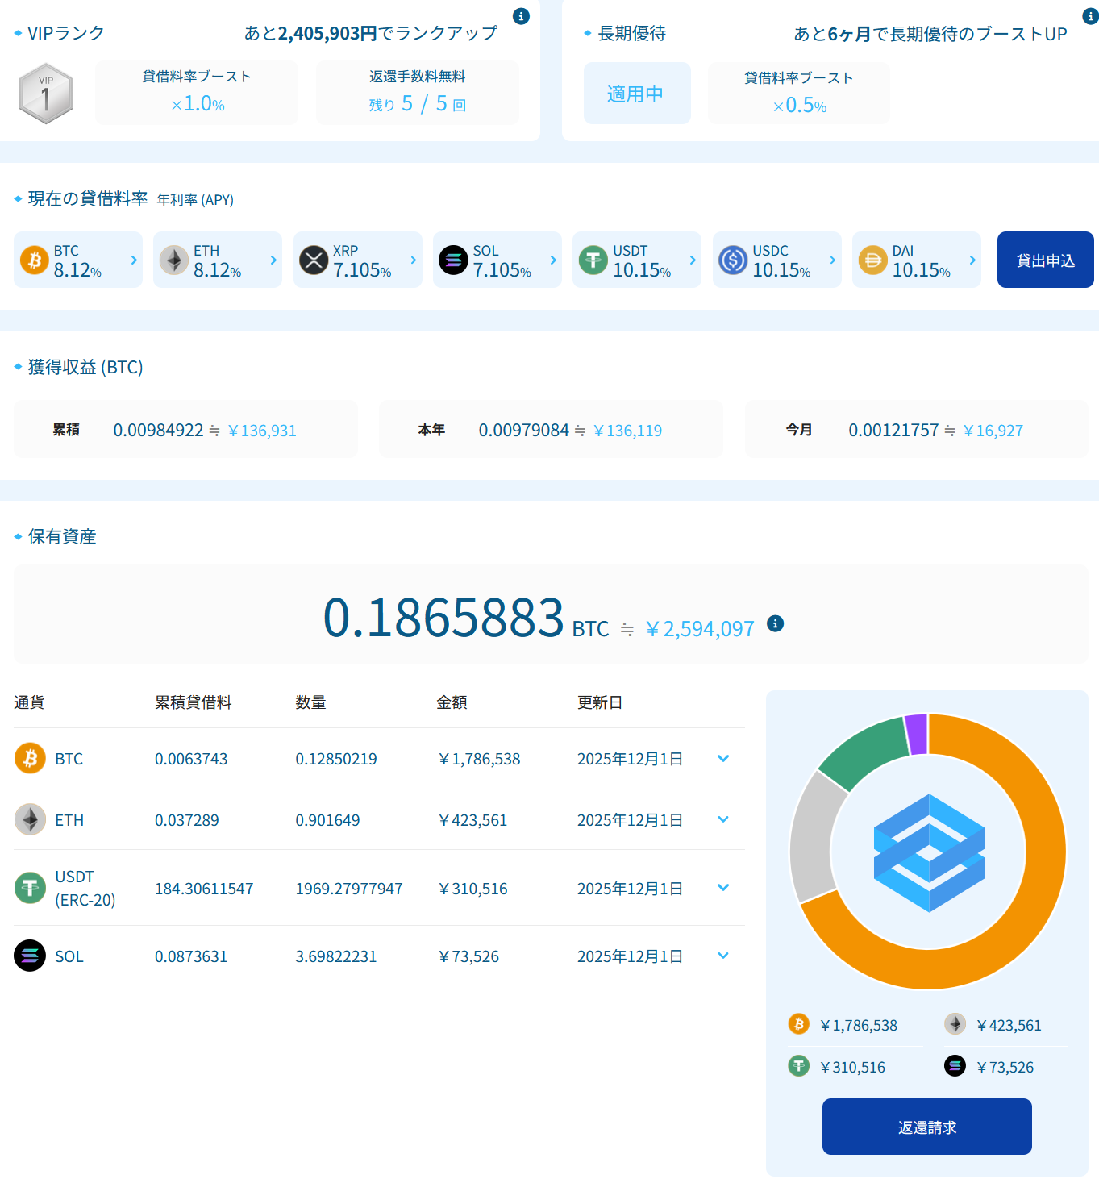Viewport: 1099px width, 1183px height.
Task: Click the 返還請求 button
Action: pyautogui.click(x=926, y=1127)
